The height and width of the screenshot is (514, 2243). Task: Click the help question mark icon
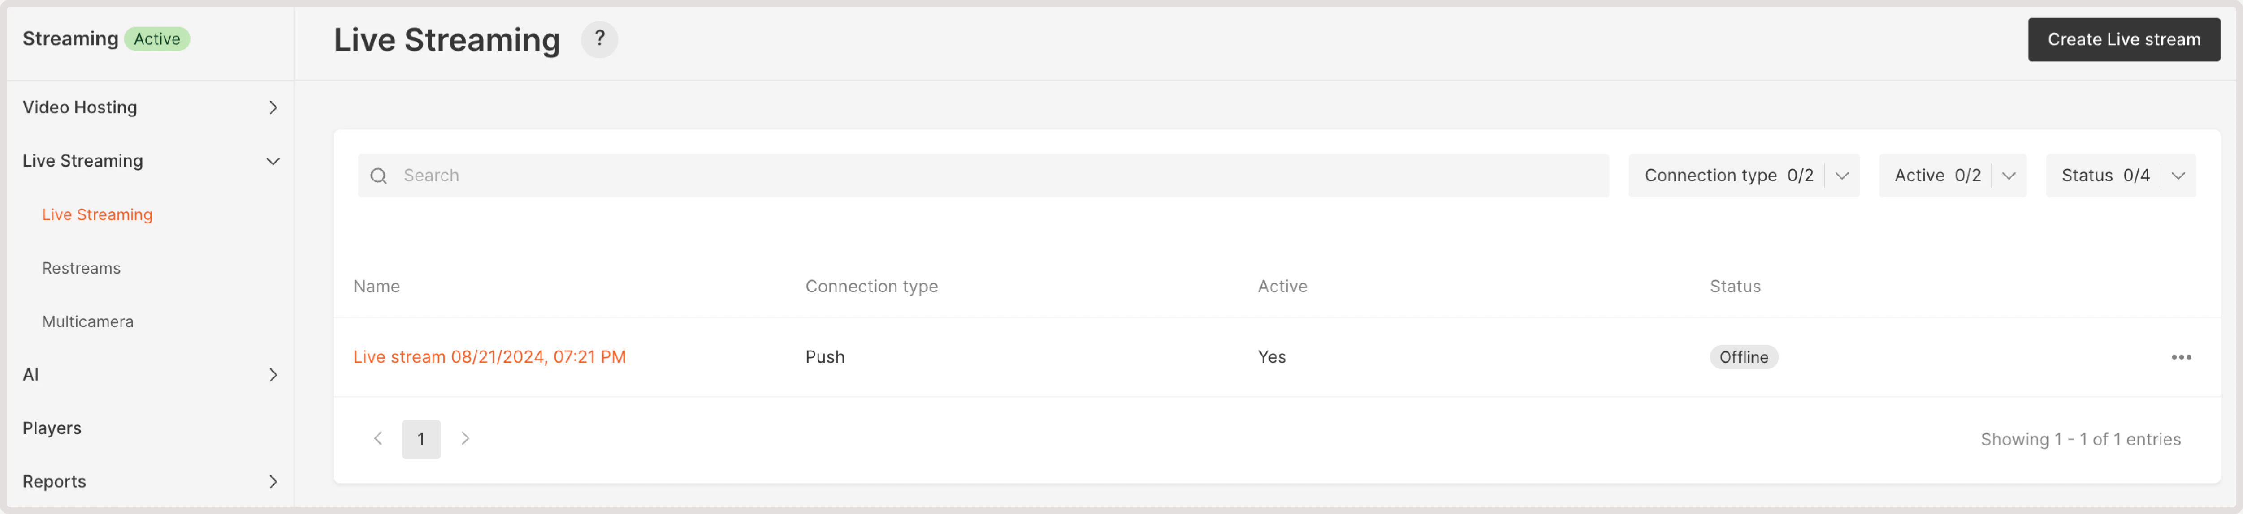[x=599, y=39]
